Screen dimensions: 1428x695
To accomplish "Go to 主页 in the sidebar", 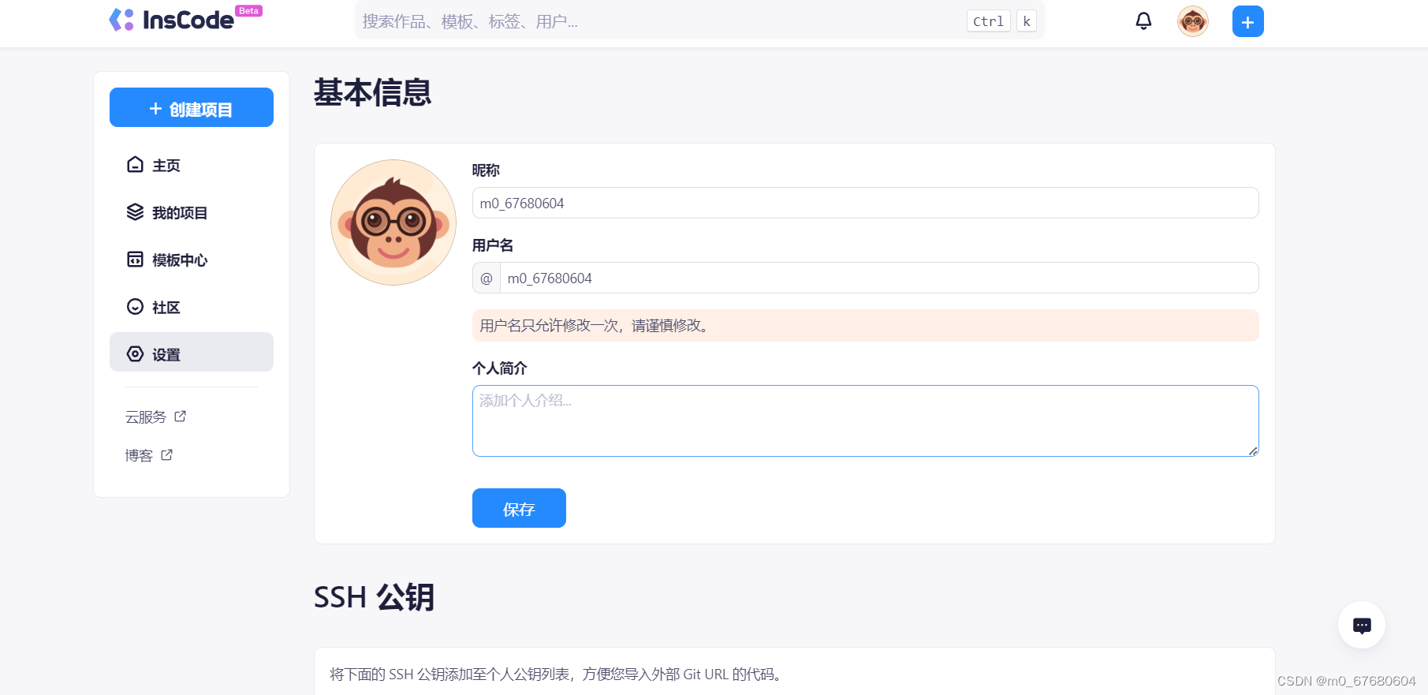I will click(192, 165).
